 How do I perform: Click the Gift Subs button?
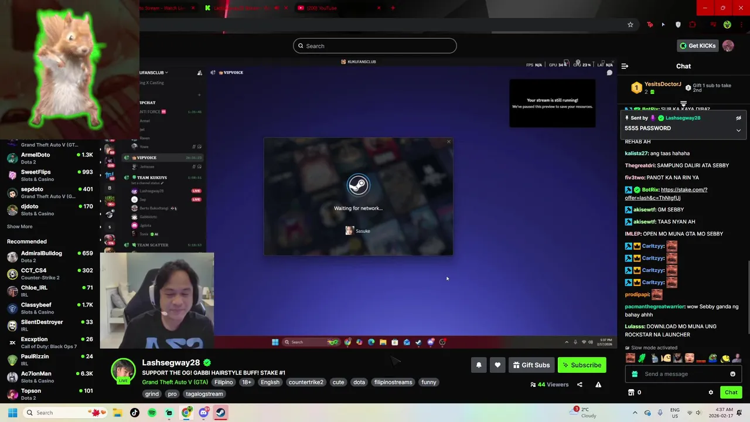[531, 365]
